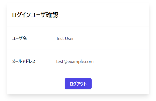Click ログ text on the purple button
This screenshot has width=156, height=101.
click(73, 84)
